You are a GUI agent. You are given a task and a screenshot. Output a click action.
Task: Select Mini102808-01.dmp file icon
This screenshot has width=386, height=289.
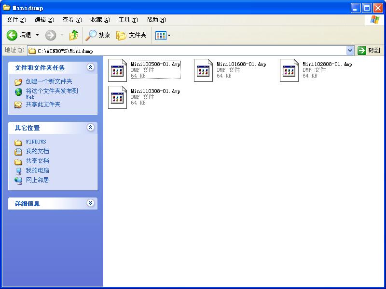[x=289, y=70]
